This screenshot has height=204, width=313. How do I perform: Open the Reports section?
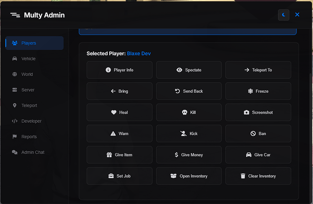click(x=34, y=137)
